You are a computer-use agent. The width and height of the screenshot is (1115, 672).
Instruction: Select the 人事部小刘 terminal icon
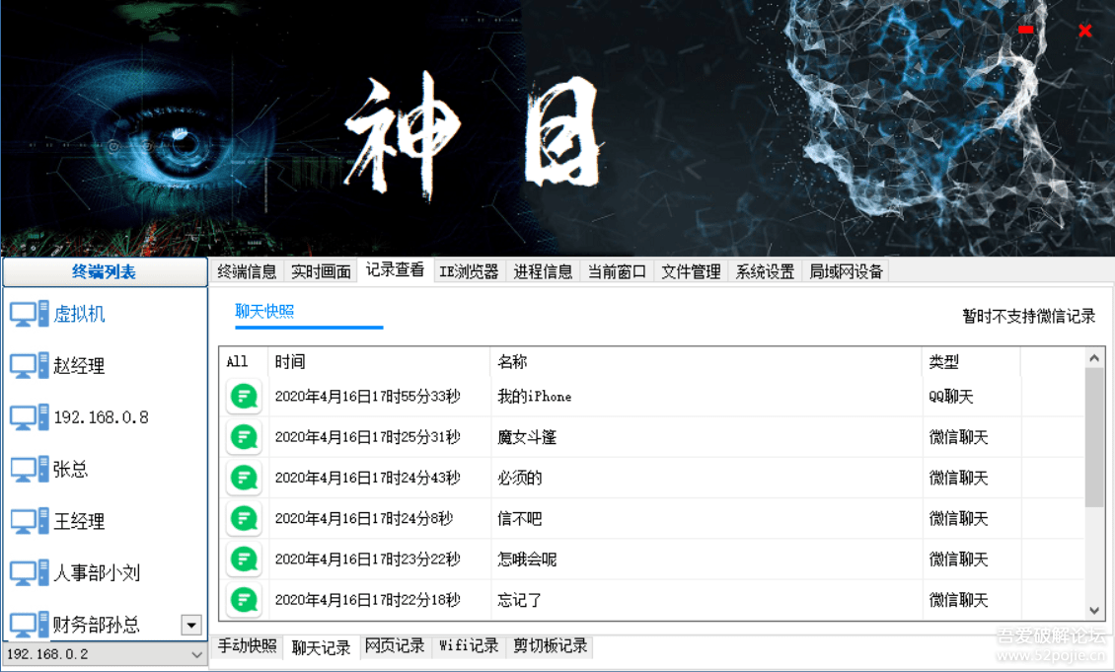[x=26, y=572]
